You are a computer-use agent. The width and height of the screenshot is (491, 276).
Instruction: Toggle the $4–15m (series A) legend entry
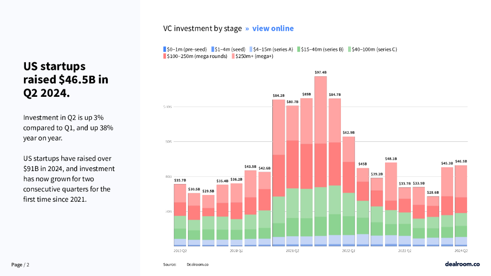(x=272, y=49)
